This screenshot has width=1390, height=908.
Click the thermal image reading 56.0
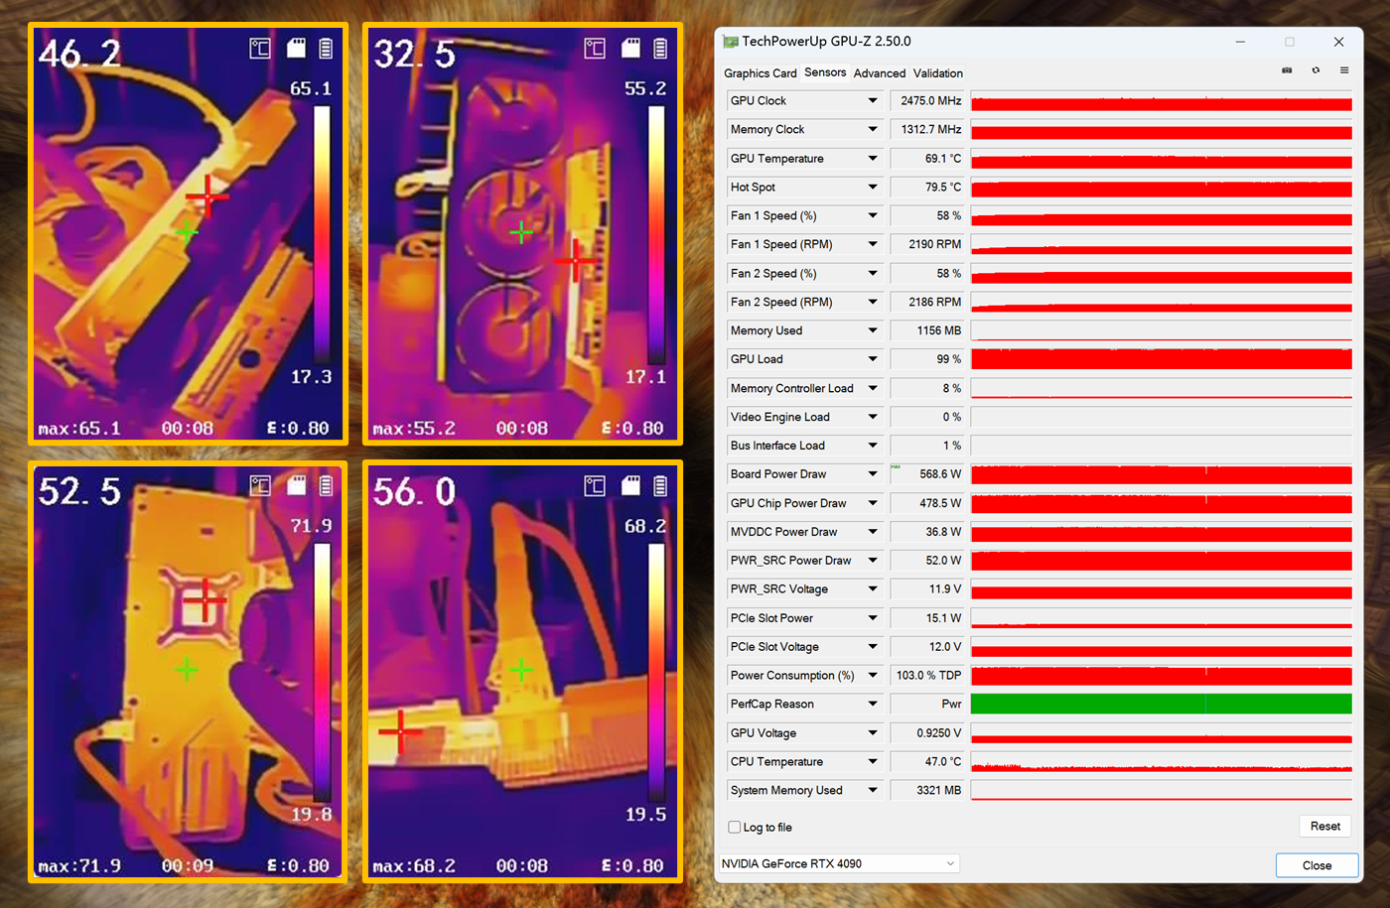click(414, 492)
